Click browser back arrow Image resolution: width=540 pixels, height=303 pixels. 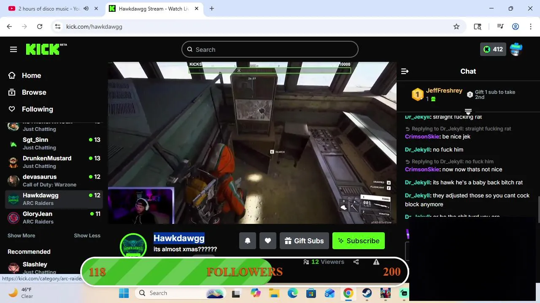point(9,27)
